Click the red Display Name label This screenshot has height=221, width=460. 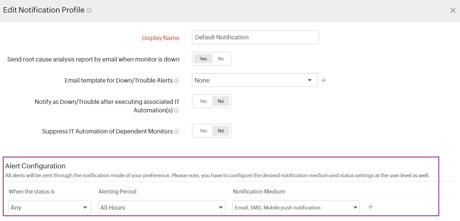coord(160,38)
